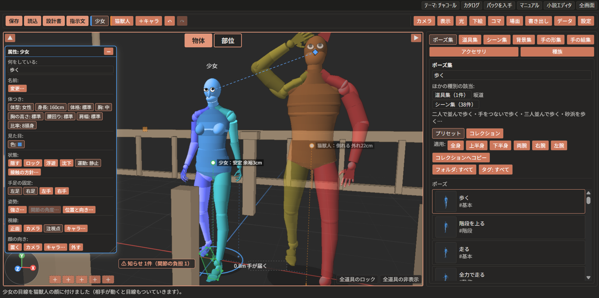Viewport: 599px width, 298px height.
Task: Click the redo arrow icon
Action: (x=182, y=21)
